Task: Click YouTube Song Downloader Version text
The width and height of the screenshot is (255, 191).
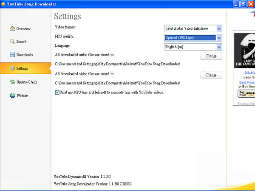Action: coord(93,184)
